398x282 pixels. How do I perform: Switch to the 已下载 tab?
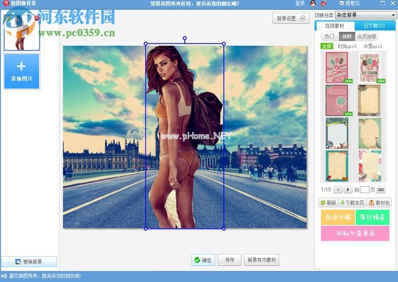tap(374, 26)
